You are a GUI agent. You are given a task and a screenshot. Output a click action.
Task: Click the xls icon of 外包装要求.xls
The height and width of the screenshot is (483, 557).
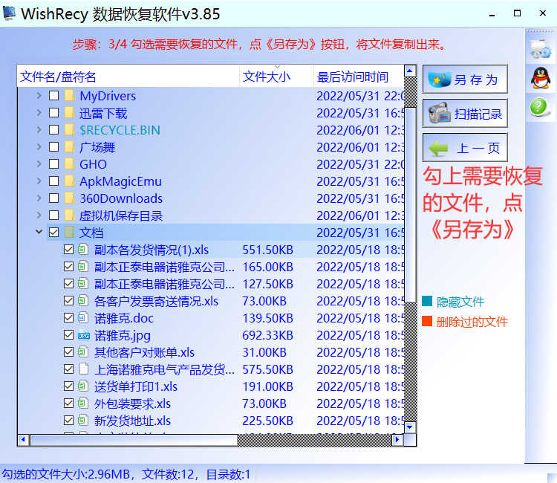pyautogui.click(x=83, y=403)
